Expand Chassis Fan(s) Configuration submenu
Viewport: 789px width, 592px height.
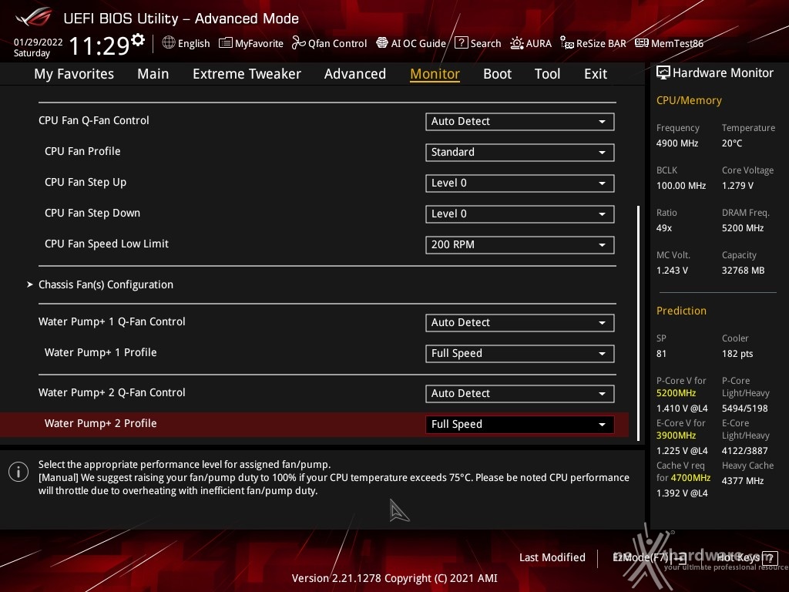coord(106,284)
